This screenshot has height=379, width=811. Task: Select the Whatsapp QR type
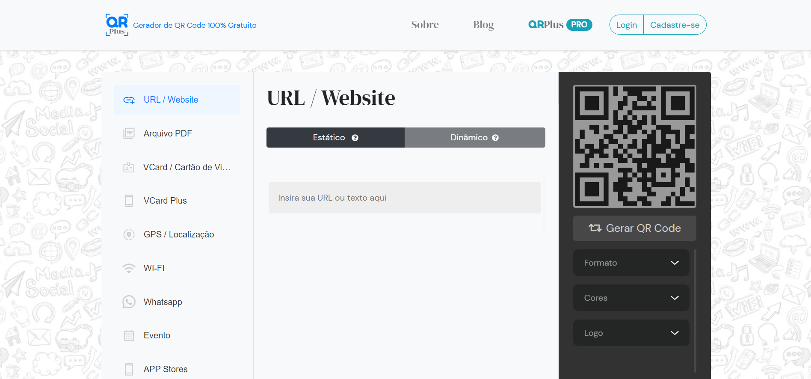point(177,302)
